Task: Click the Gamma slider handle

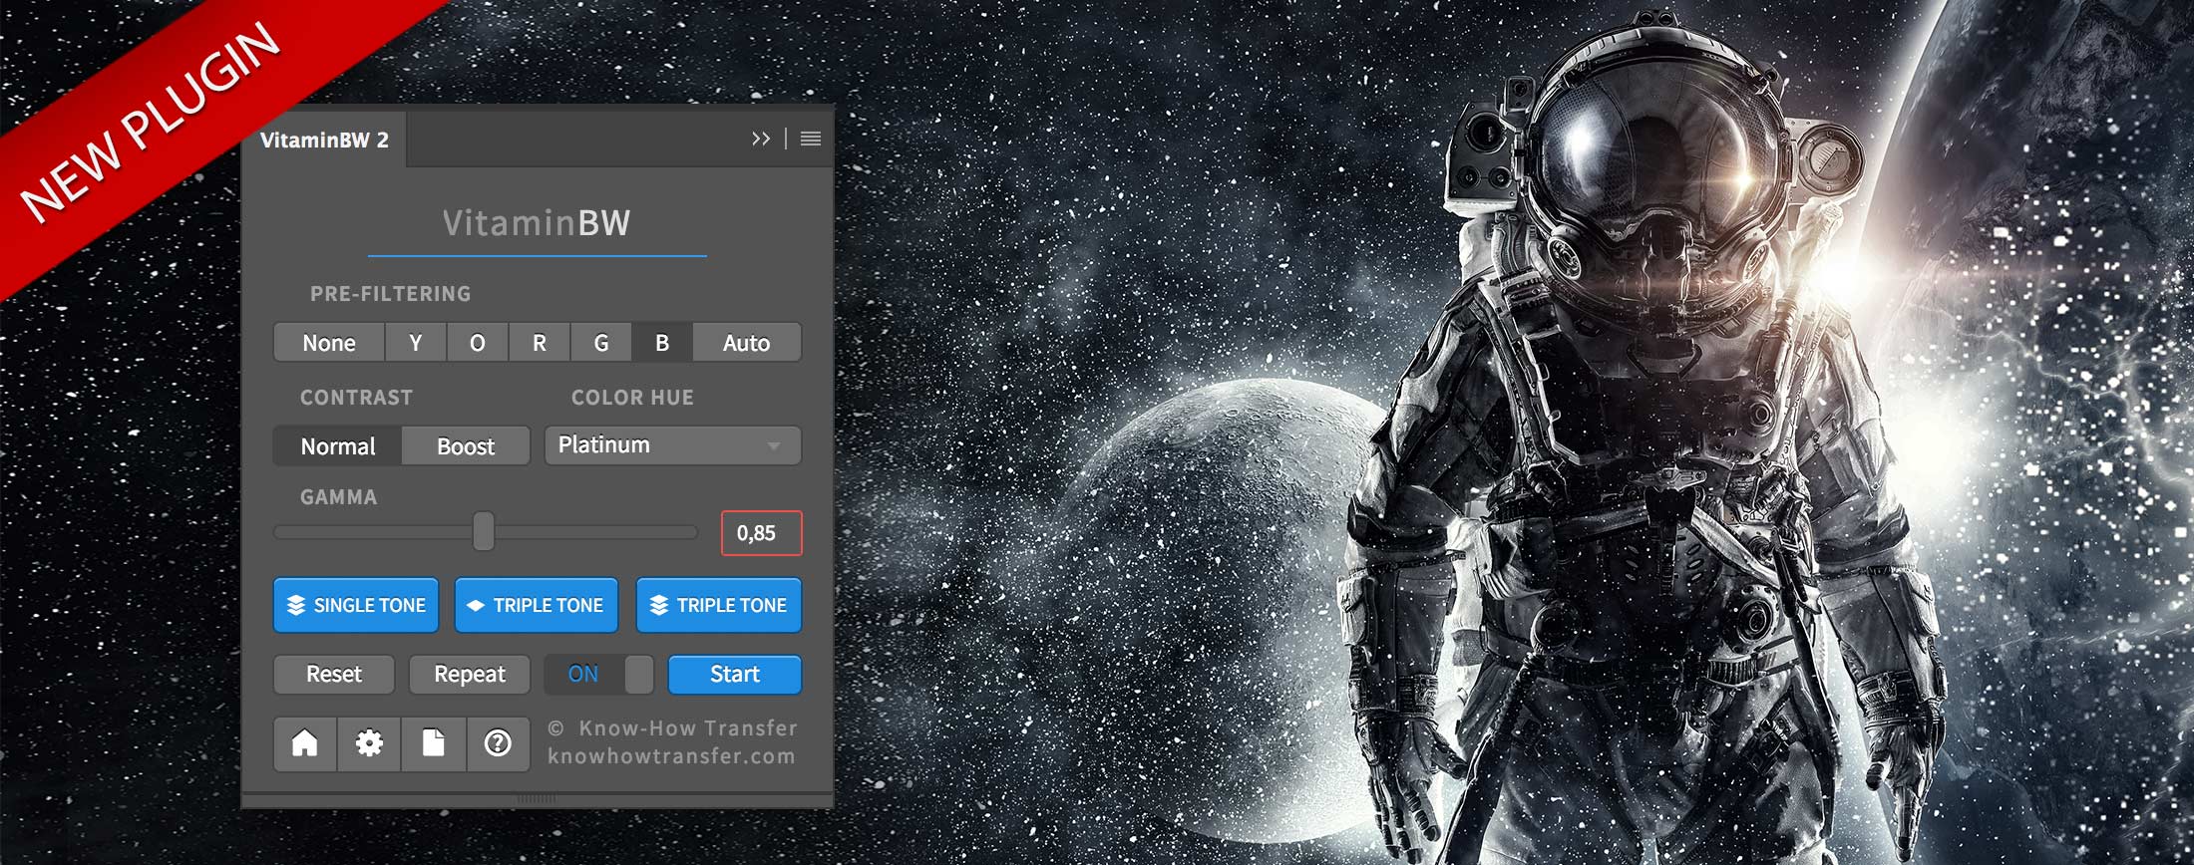Action: 484,532
